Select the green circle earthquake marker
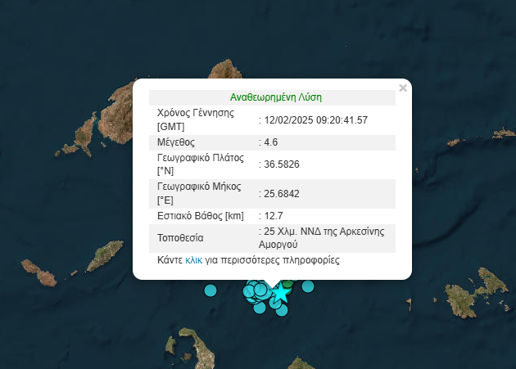 click(288, 283)
